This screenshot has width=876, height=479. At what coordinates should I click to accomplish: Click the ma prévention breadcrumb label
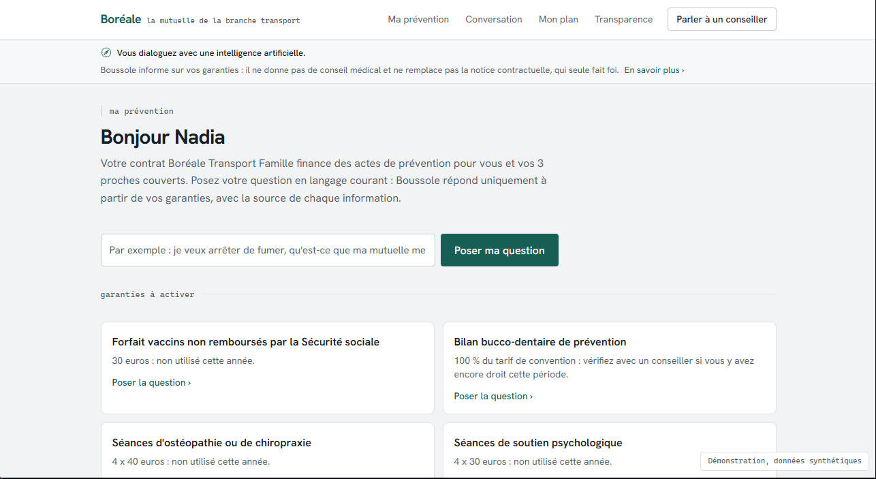click(142, 111)
